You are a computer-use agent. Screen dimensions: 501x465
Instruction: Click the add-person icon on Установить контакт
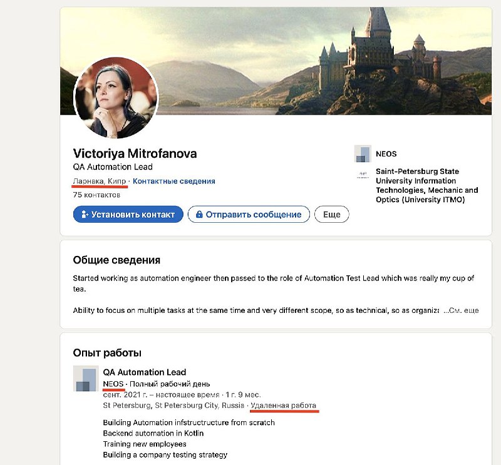click(85, 214)
